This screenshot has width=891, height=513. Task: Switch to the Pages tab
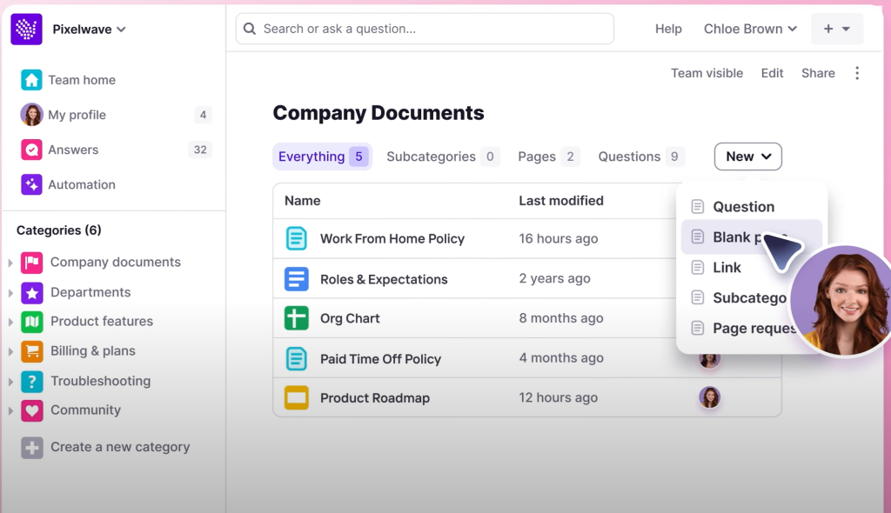(x=548, y=157)
